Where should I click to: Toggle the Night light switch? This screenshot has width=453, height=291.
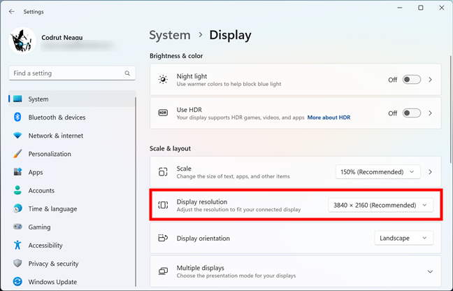click(x=411, y=80)
